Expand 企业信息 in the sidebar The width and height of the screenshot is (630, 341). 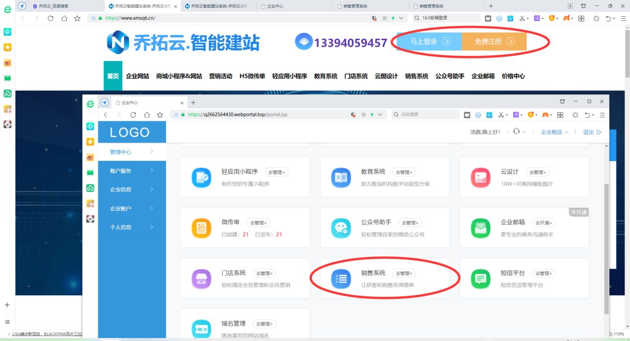click(132, 189)
